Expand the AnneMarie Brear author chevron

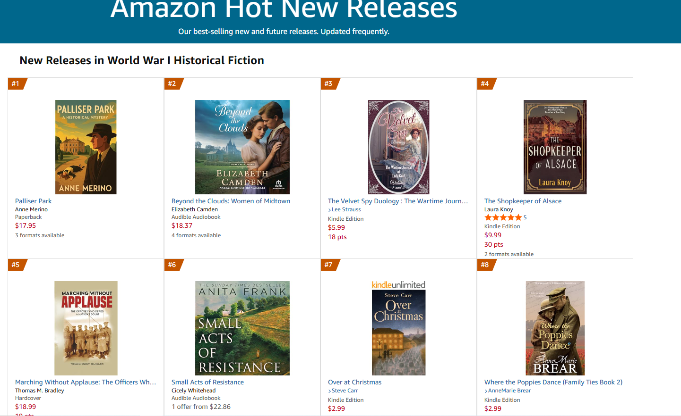(486, 391)
